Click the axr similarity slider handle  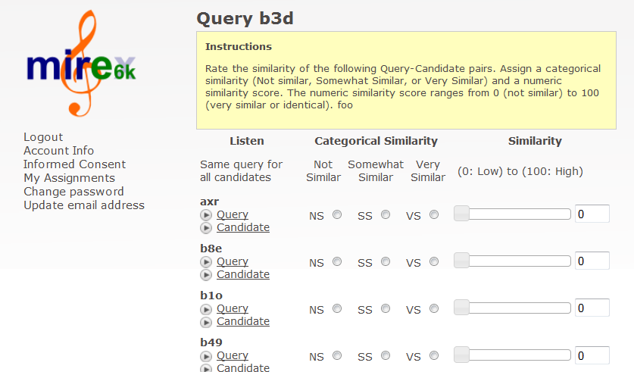pyautogui.click(x=461, y=214)
